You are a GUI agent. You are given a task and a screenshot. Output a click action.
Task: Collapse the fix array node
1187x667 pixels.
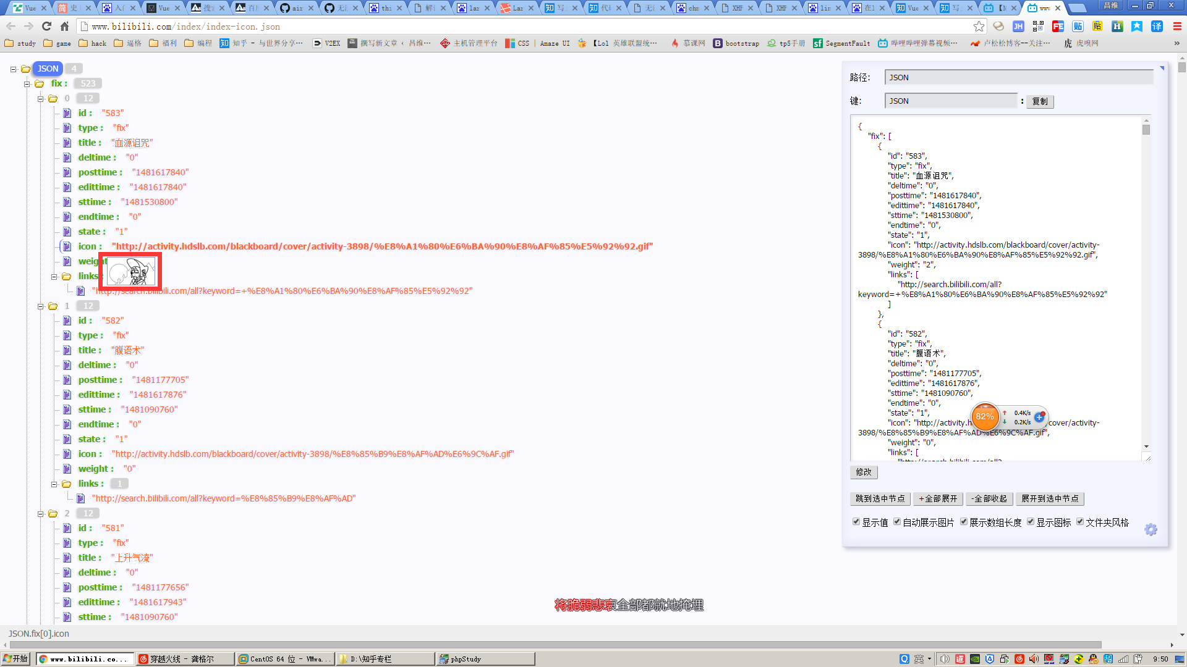pos(27,83)
